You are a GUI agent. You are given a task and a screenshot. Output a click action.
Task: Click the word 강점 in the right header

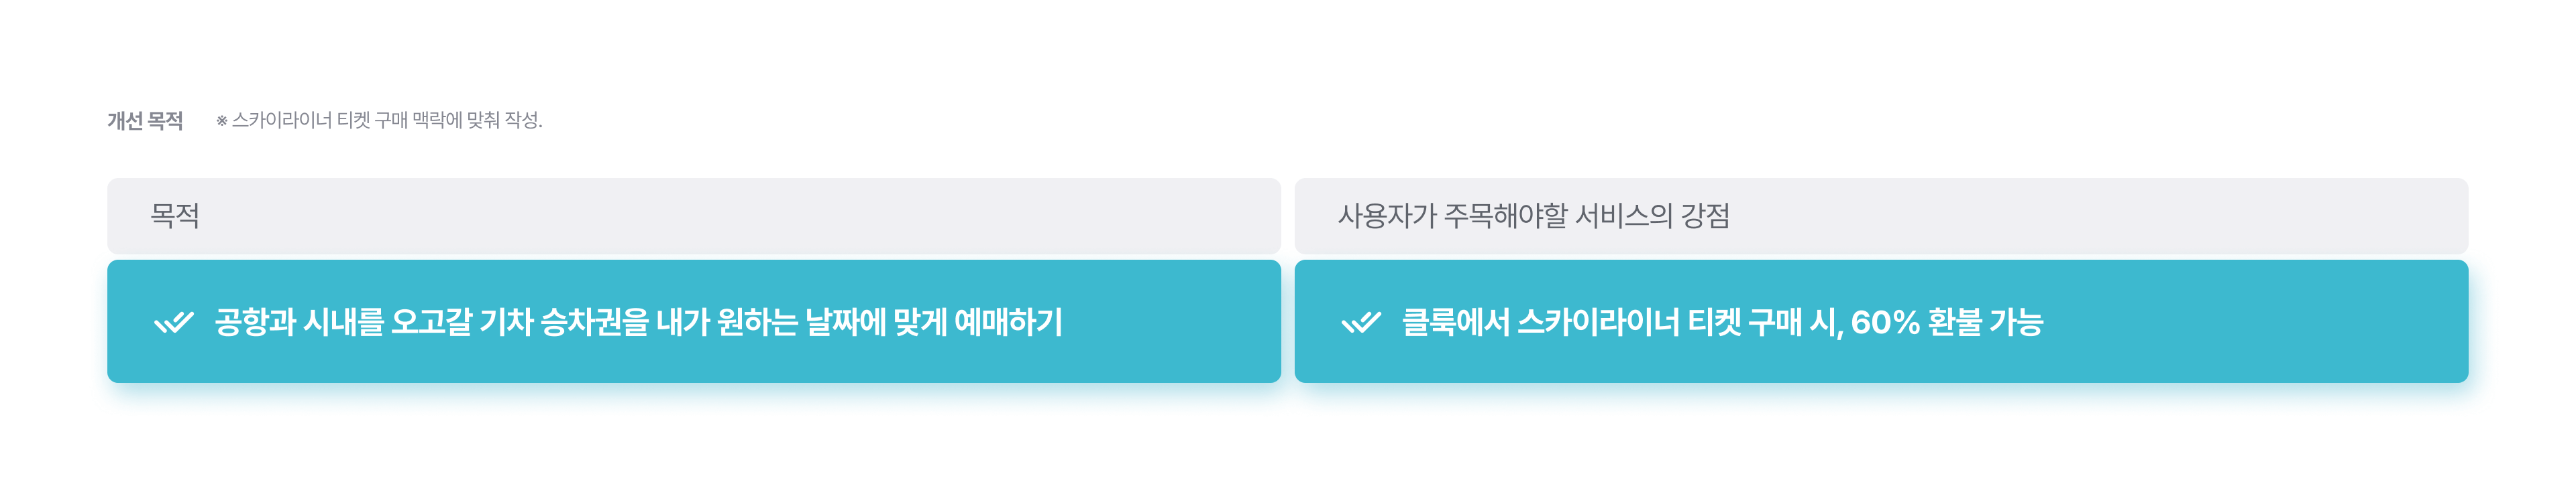[1705, 216]
